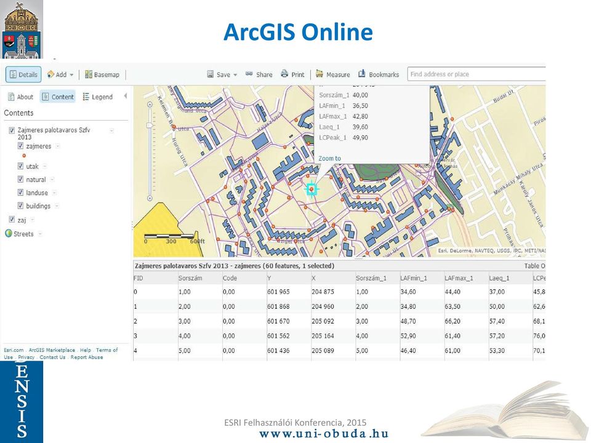Open options arrow next to Streets
Screen dimensions: 591x443
(x=40, y=234)
